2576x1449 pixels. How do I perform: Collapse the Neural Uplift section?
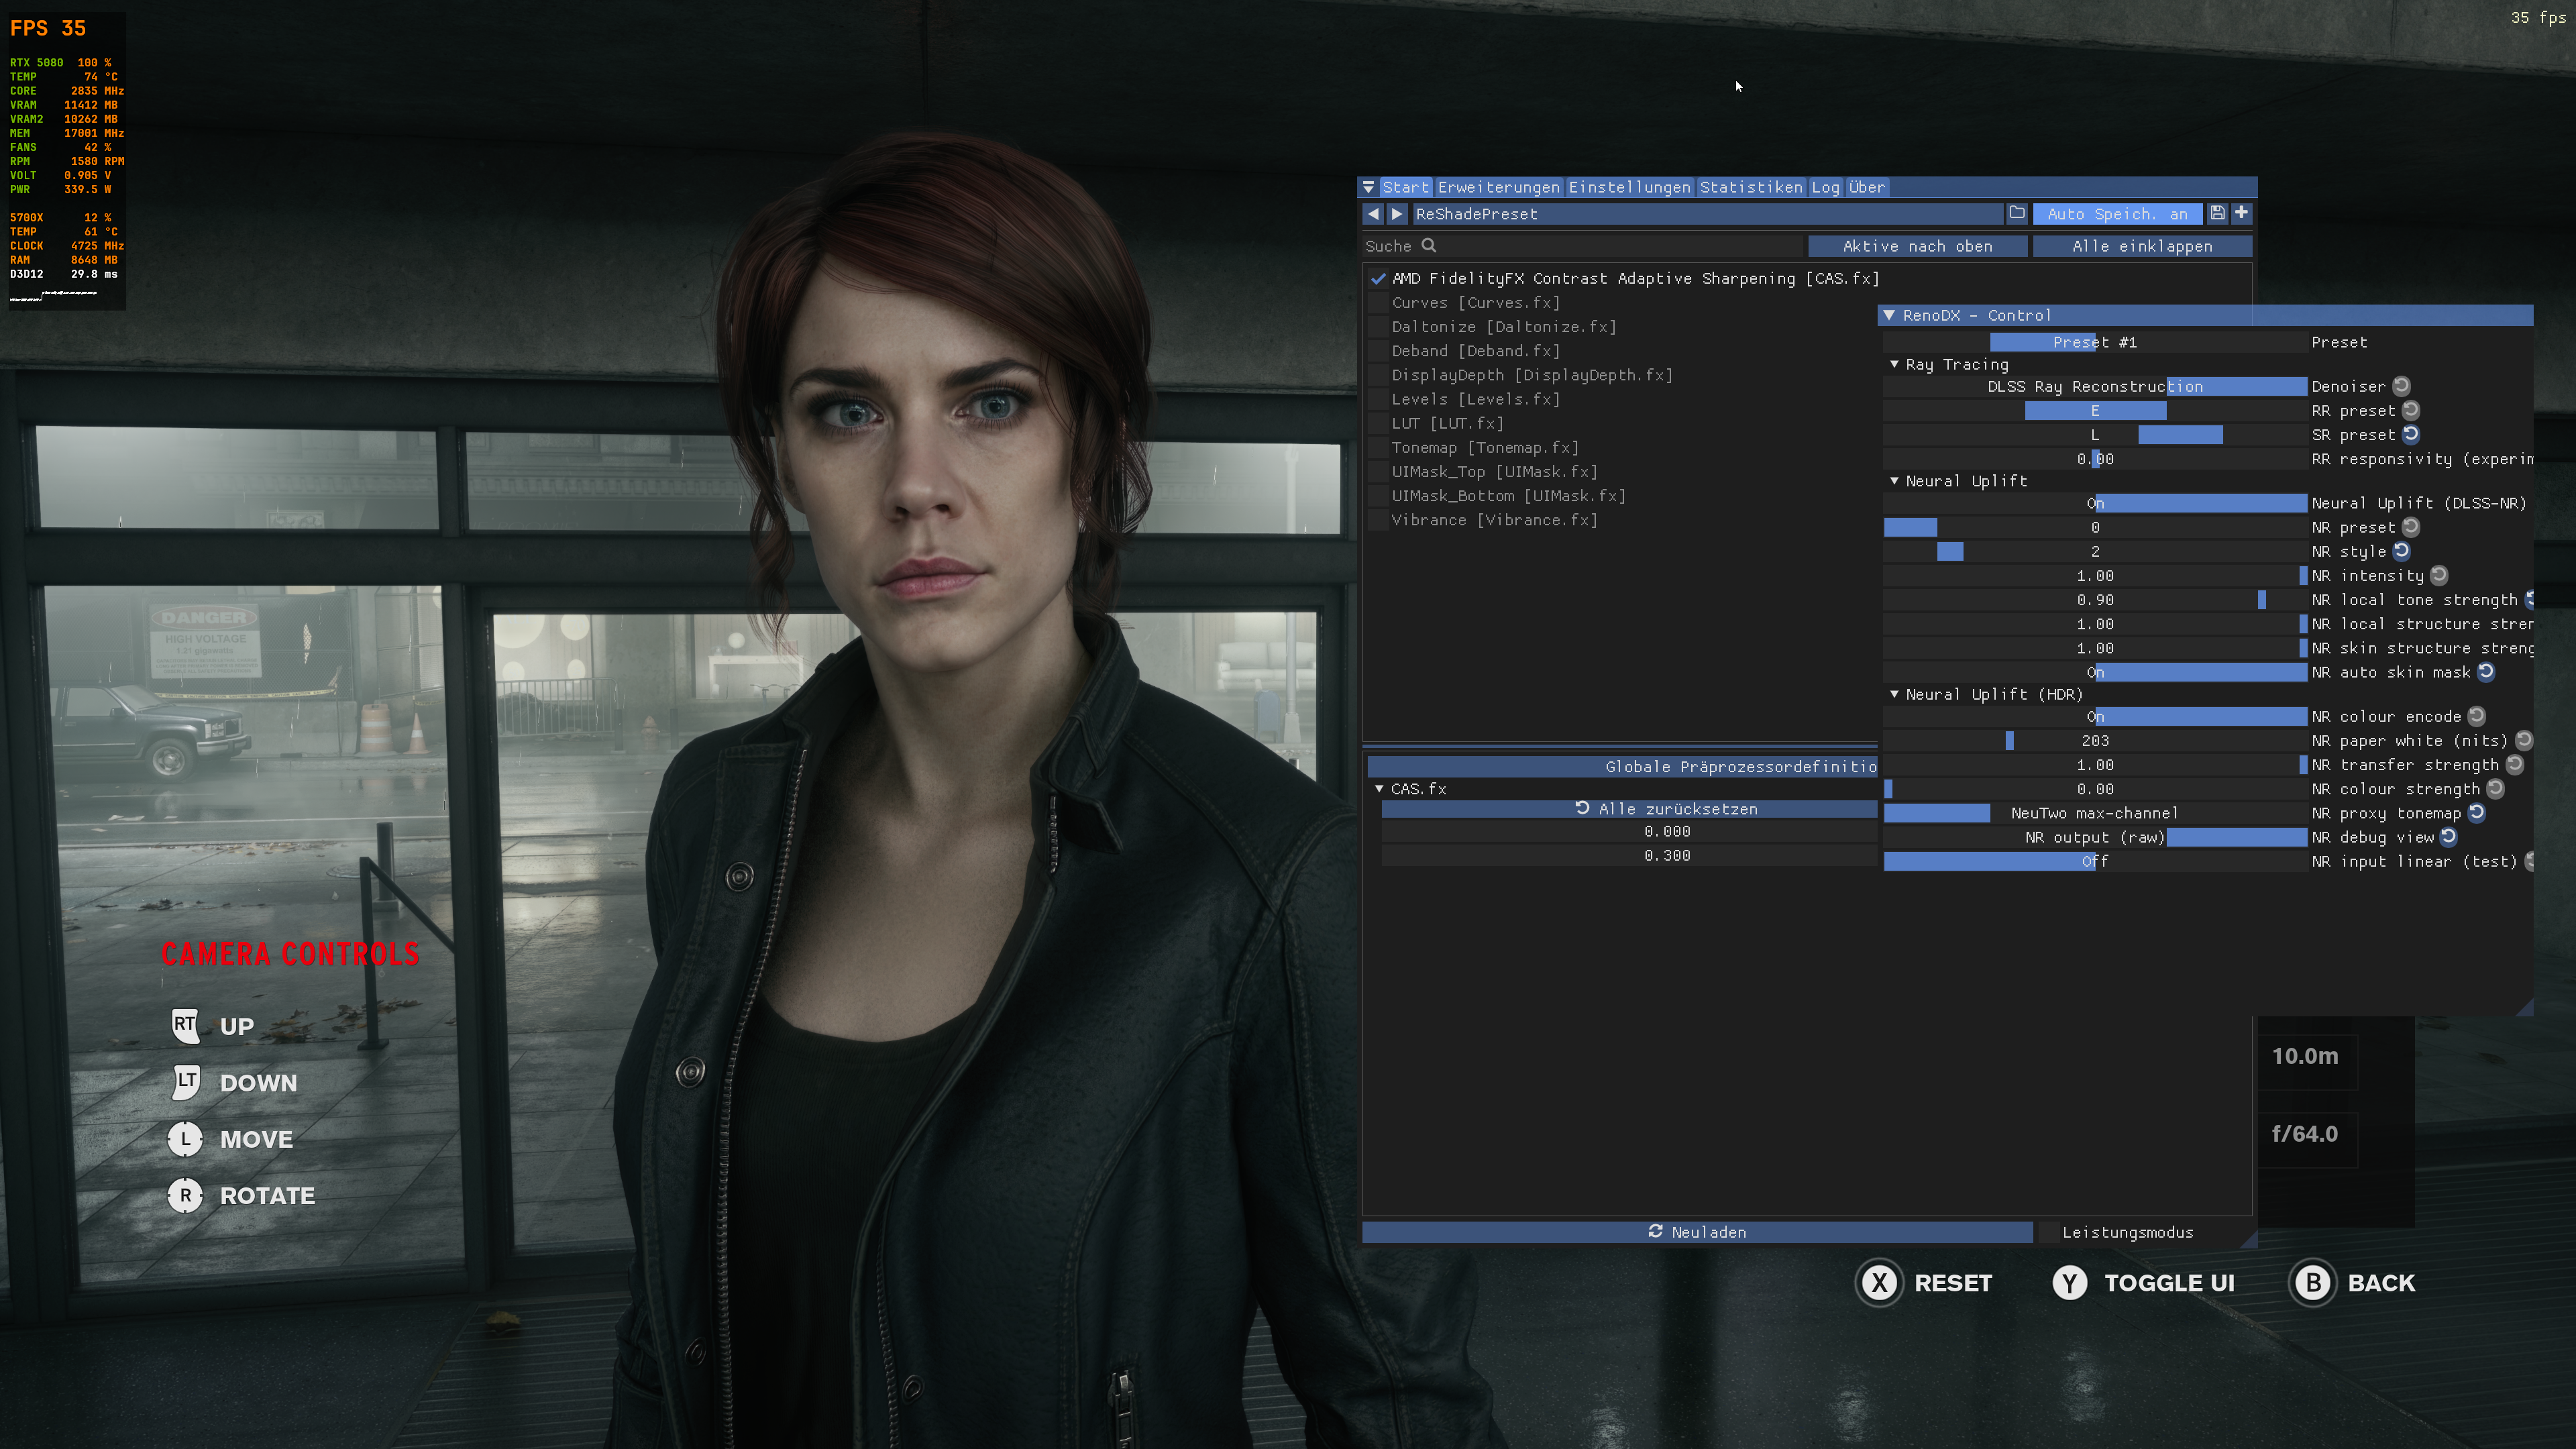(1894, 480)
